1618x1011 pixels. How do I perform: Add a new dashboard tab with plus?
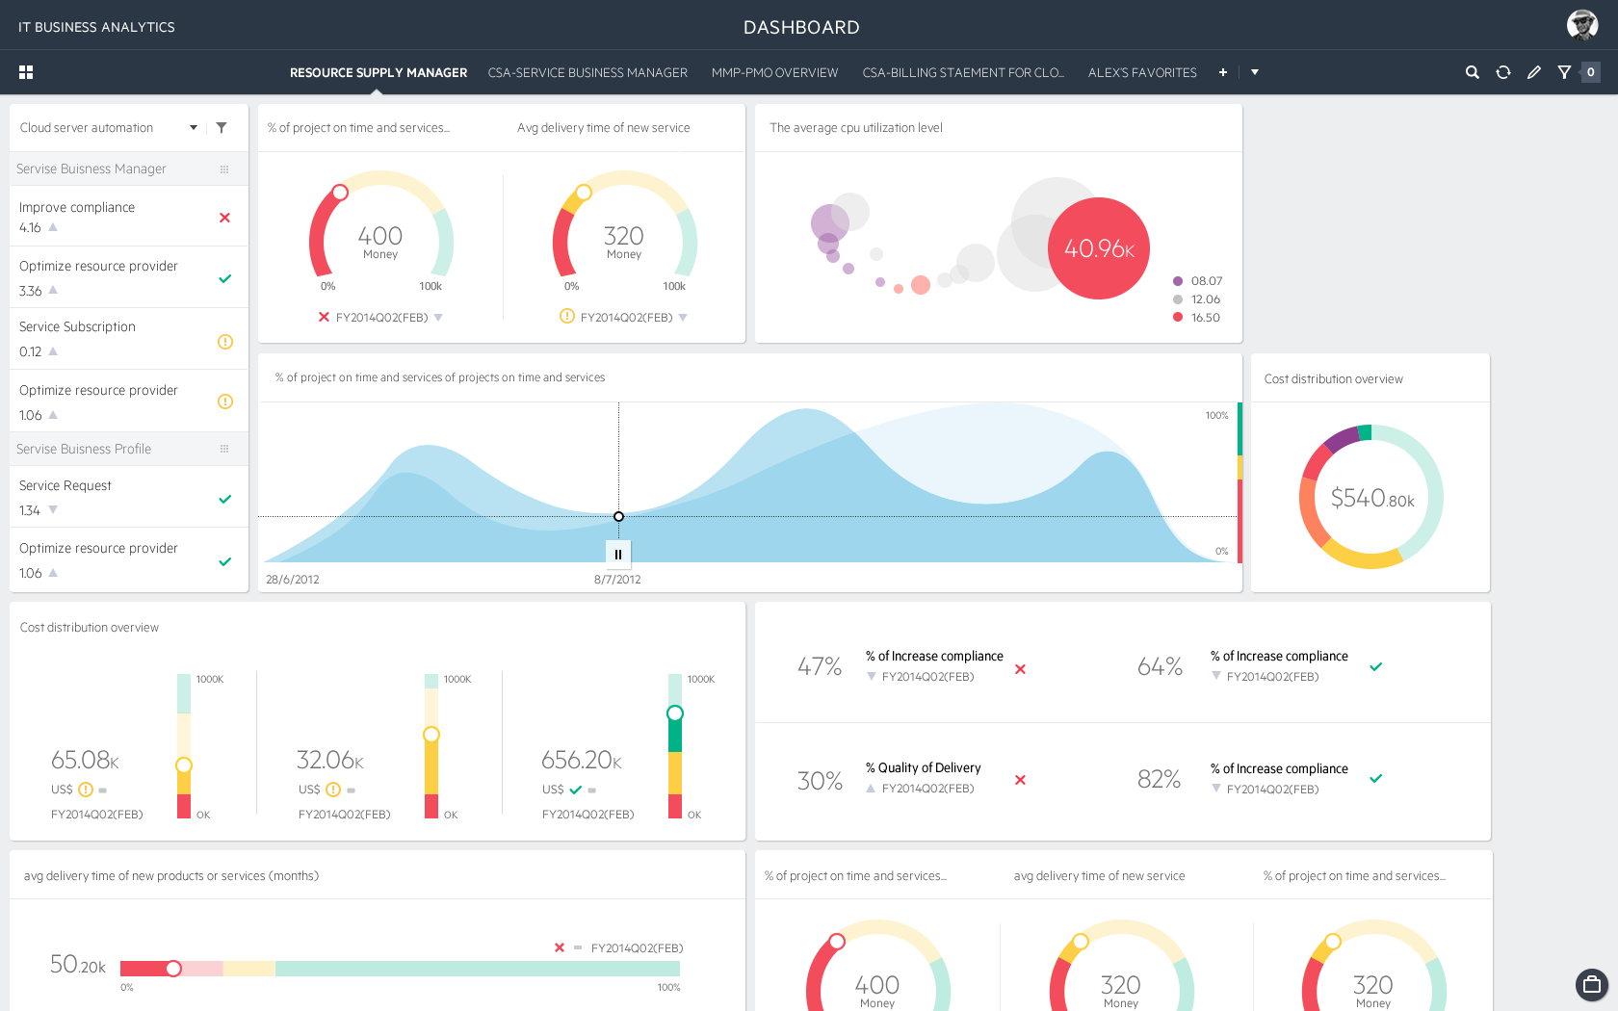[1223, 72]
